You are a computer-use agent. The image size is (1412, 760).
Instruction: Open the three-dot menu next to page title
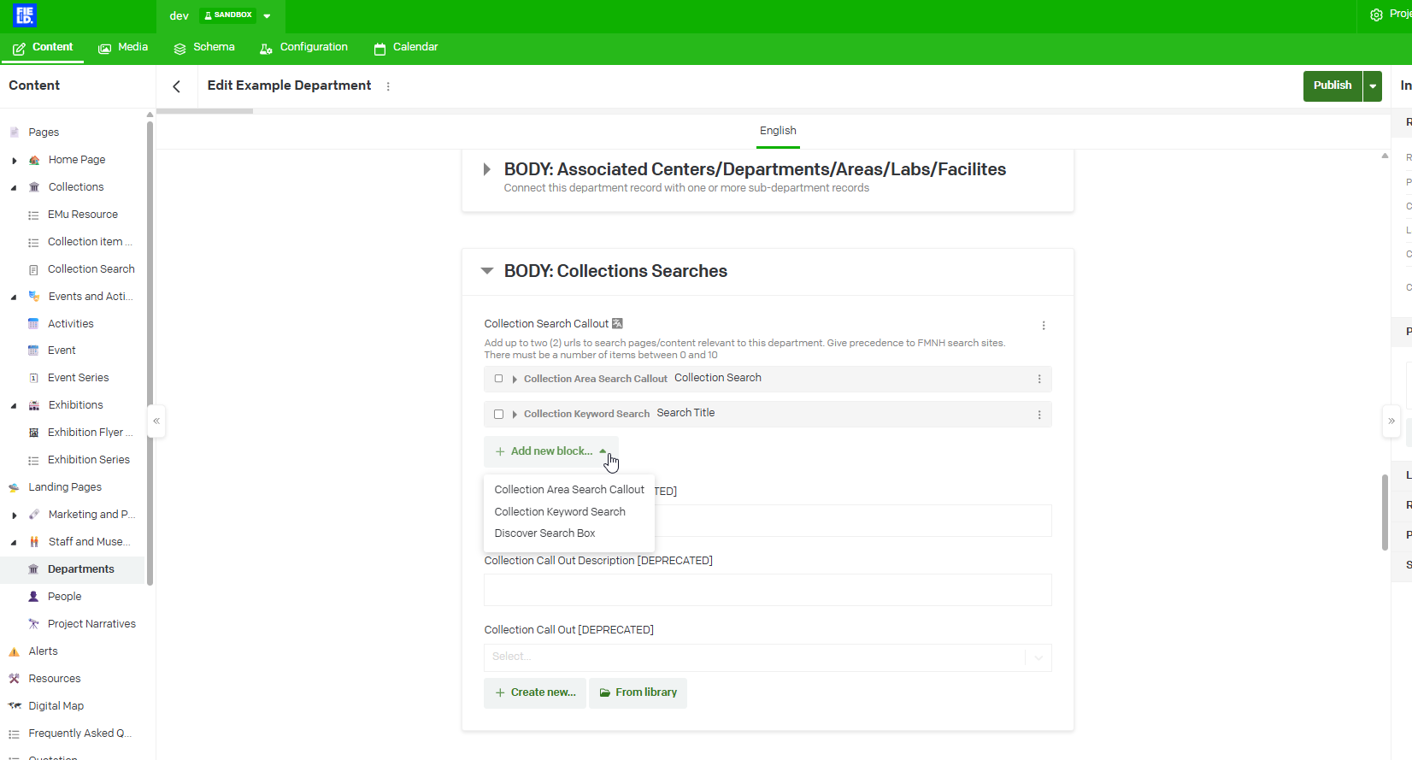click(x=388, y=86)
